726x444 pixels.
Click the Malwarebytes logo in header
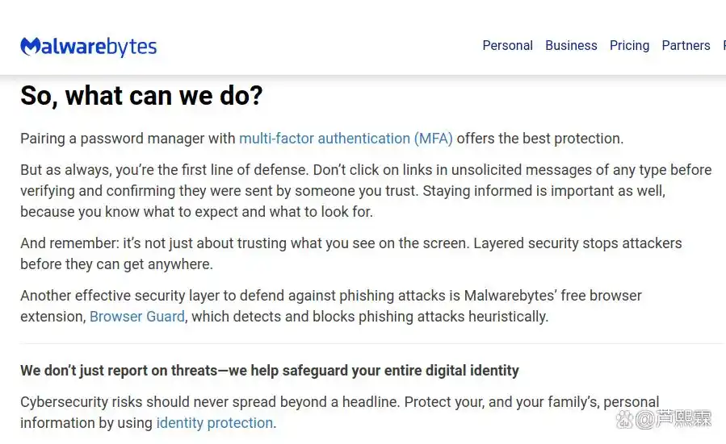point(89,46)
